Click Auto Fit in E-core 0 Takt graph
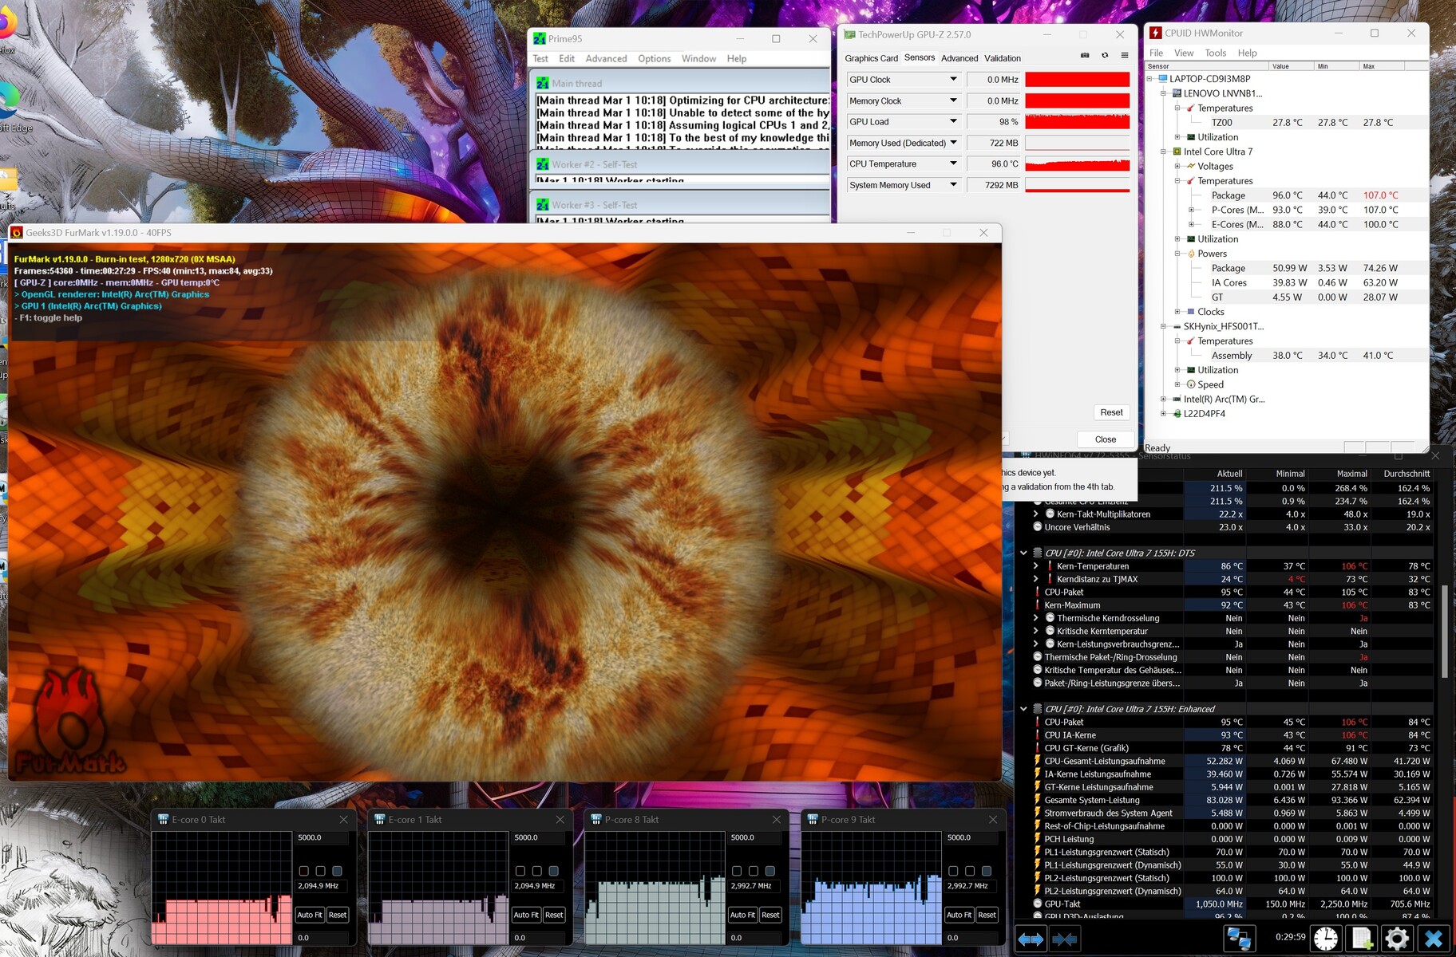 (309, 915)
